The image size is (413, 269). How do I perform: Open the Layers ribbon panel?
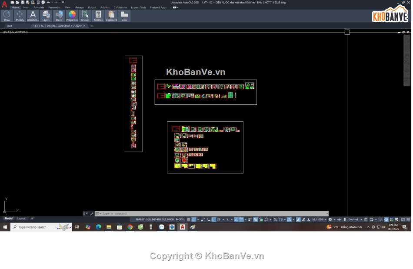(x=46, y=16)
